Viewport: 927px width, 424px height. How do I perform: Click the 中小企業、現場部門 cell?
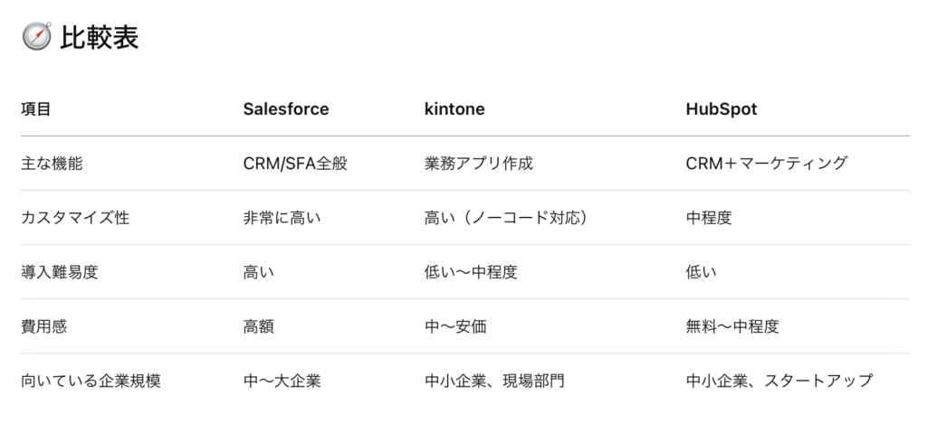pyautogui.click(x=494, y=381)
